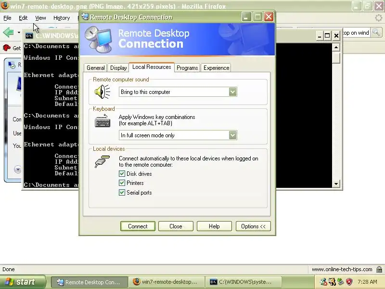Click the second system tray icon
The image size is (385, 289).
click(332, 282)
